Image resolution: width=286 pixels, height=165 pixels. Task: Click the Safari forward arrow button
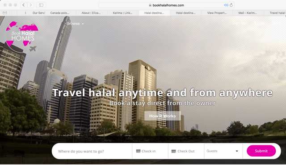pos(30,5)
